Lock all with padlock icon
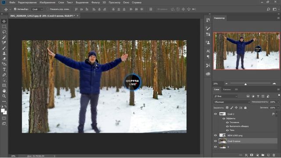 [245, 108]
